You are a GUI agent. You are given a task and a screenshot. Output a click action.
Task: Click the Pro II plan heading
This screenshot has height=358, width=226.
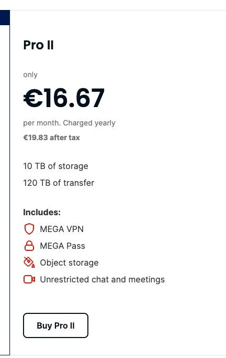(39, 45)
